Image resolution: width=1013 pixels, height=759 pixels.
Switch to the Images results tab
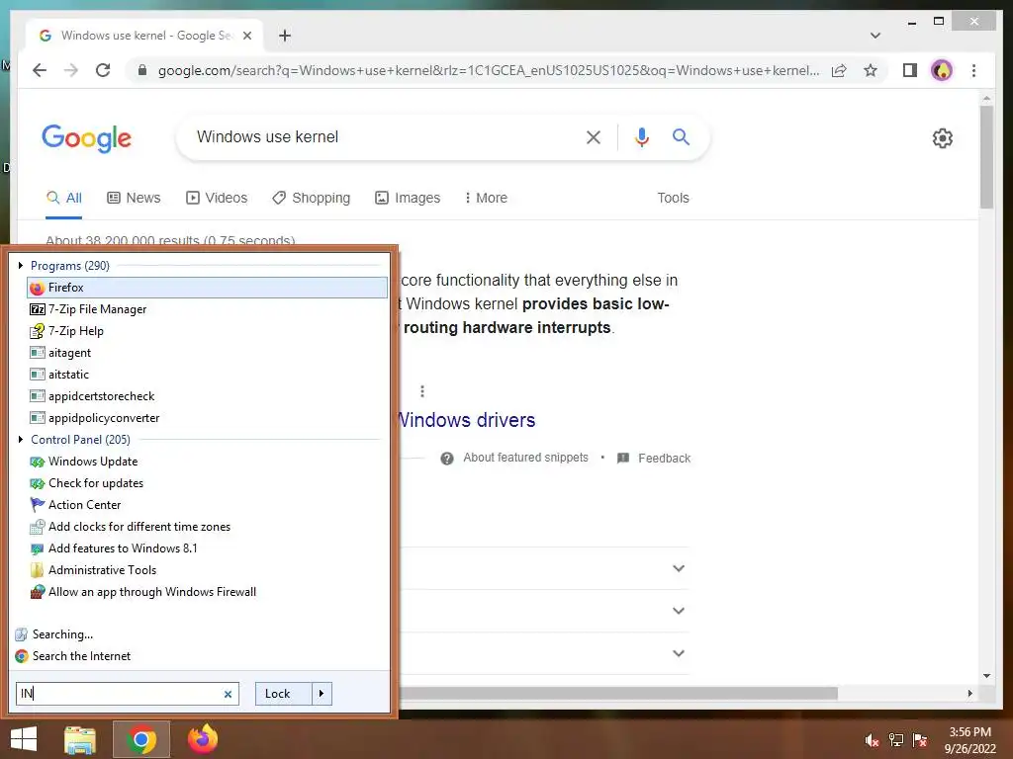tap(408, 198)
